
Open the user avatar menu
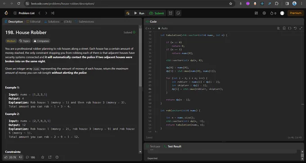click(282, 13)
